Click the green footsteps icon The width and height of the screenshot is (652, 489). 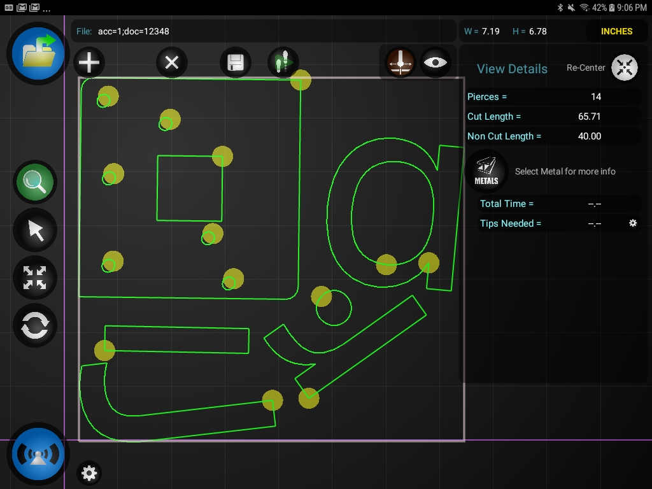point(281,62)
